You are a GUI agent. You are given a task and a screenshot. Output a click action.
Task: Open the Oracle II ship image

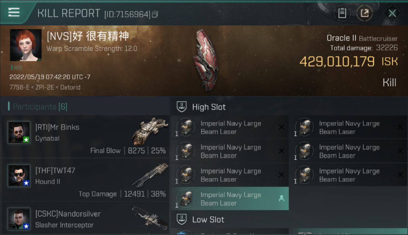pos(205,60)
